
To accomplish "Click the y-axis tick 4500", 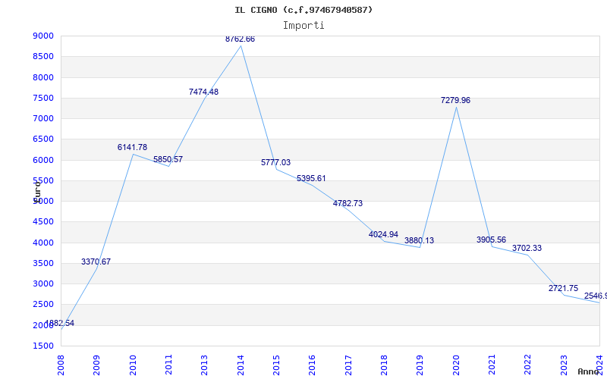I will click(43, 221).
